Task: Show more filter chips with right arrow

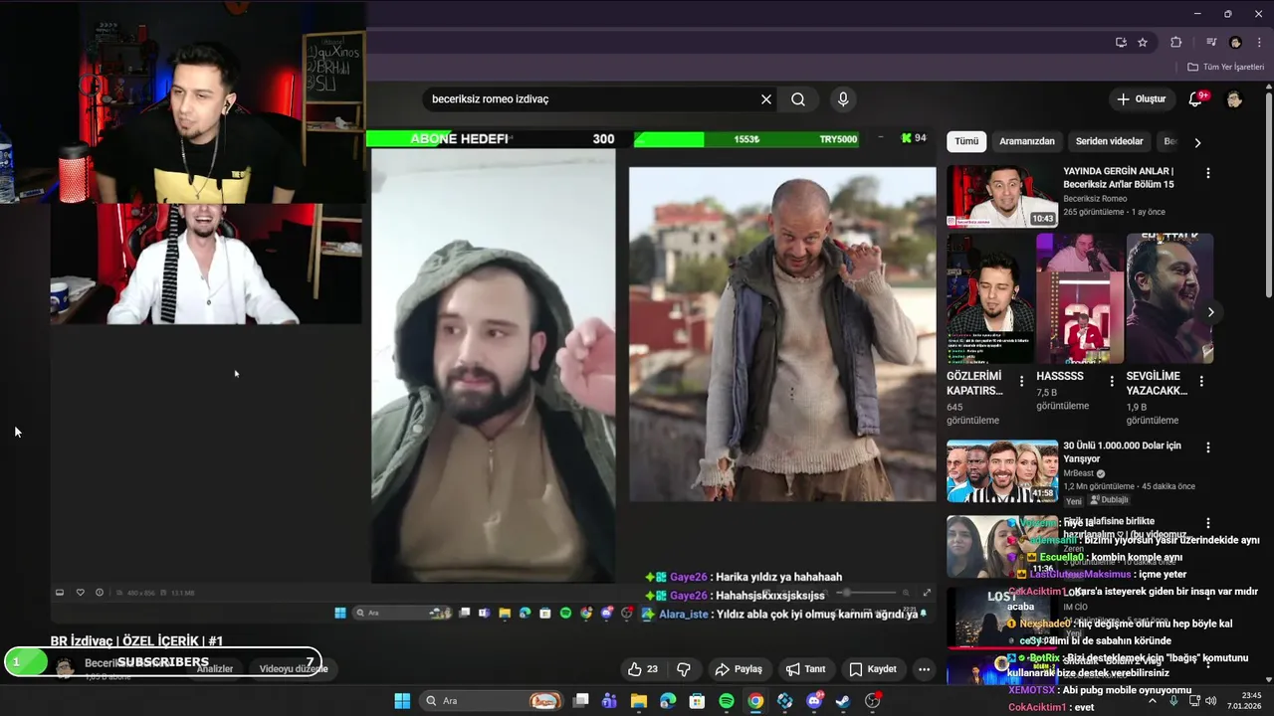Action: (x=1197, y=142)
